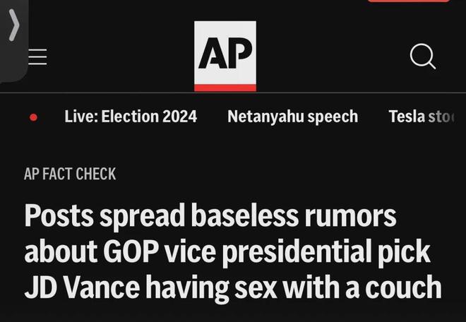The image size is (466, 322).
Task: Open the partially visible Tesla stock topic
Action: pyautogui.click(x=422, y=117)
